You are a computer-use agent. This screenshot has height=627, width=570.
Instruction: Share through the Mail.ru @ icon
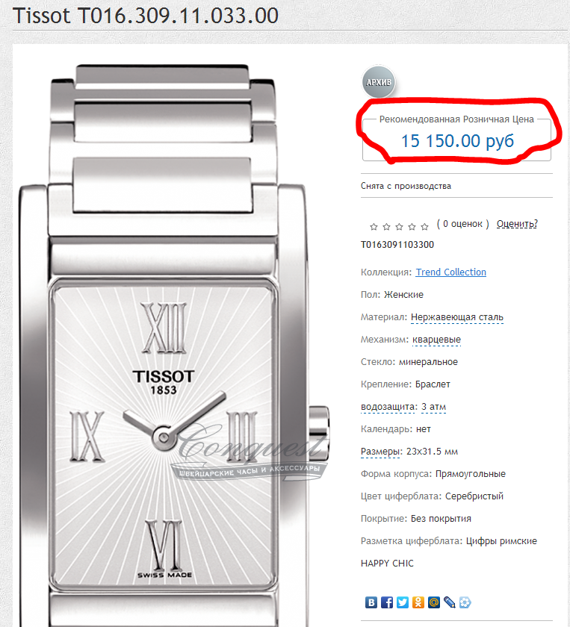433,602
